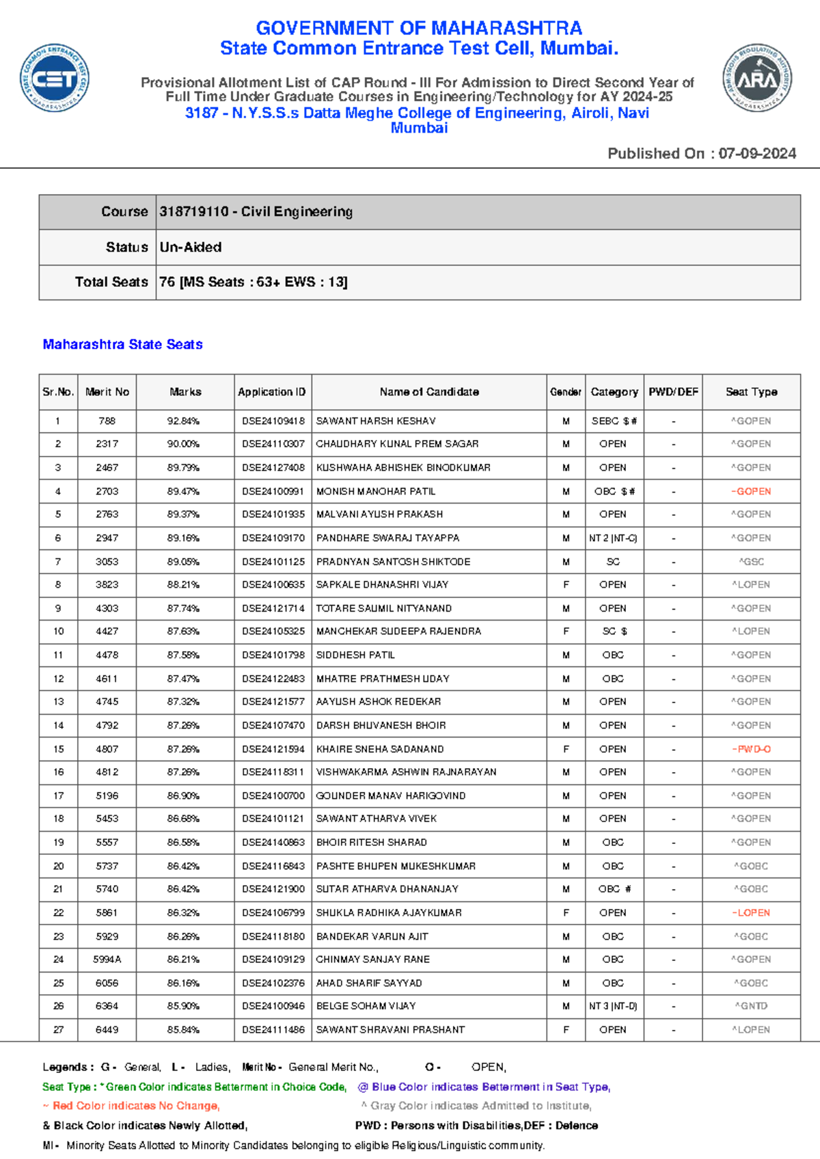Click the CET logo at top left
The width and height of the screenshot is (820, 1159).
click(x=55, y=79)
